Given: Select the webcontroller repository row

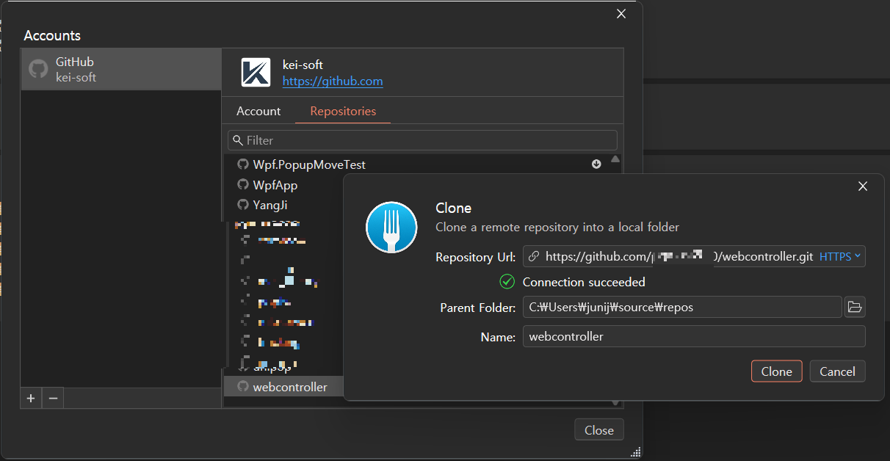Looking at the screenshot, I should pos(285,387).
